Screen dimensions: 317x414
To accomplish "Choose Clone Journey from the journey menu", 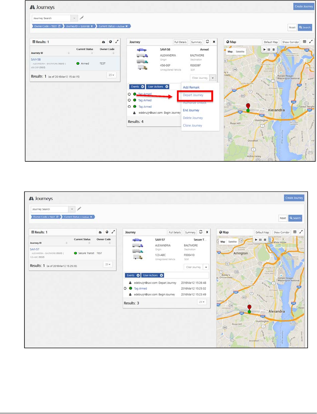I will (x=192, y=125).
